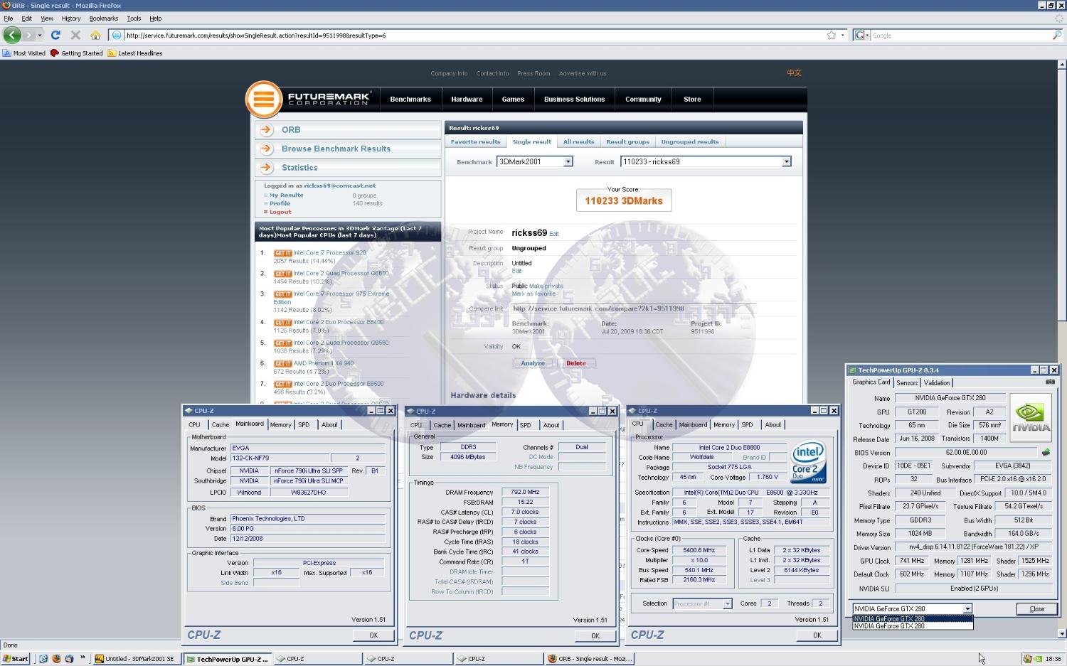
Task: Click the search magnifier icon
Action: (x=1056, y=35)
